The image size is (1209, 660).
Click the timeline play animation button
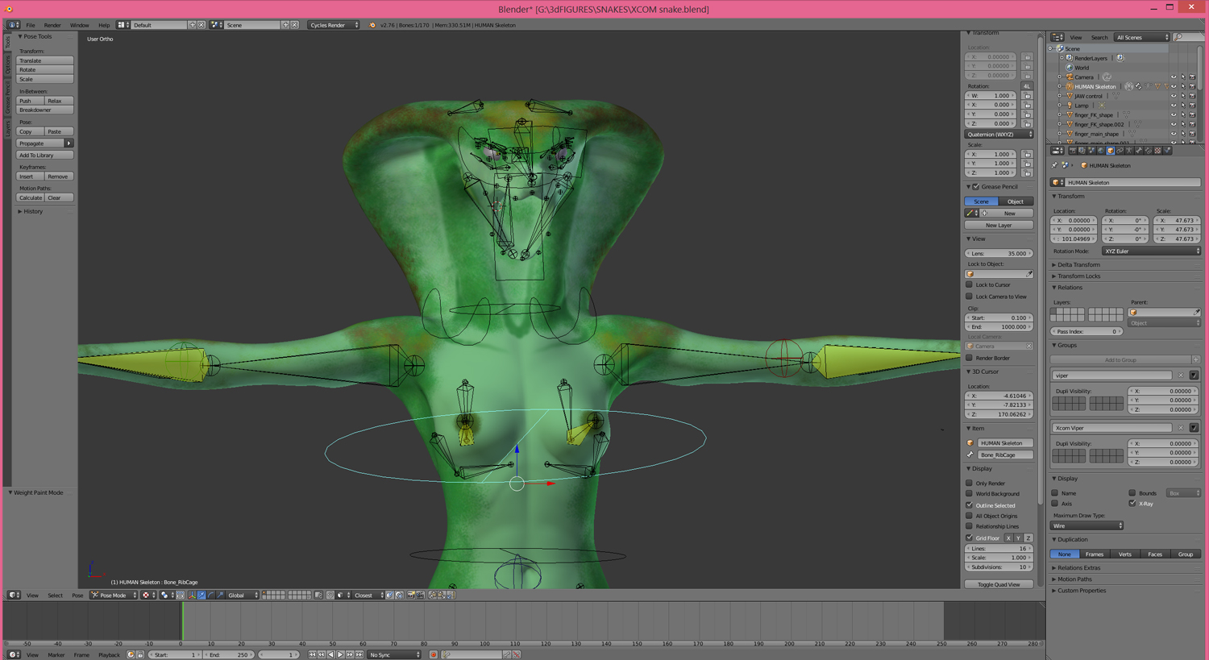340,654
